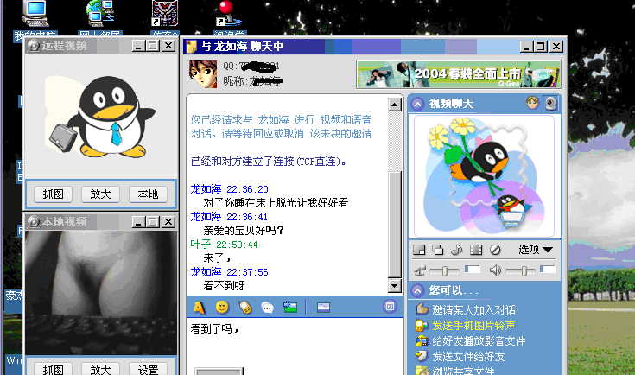The height and width of the screenshot is (375, 635).
Task: Open the font settings A icon
Action: pyautogui.click(x=200, y=308)
